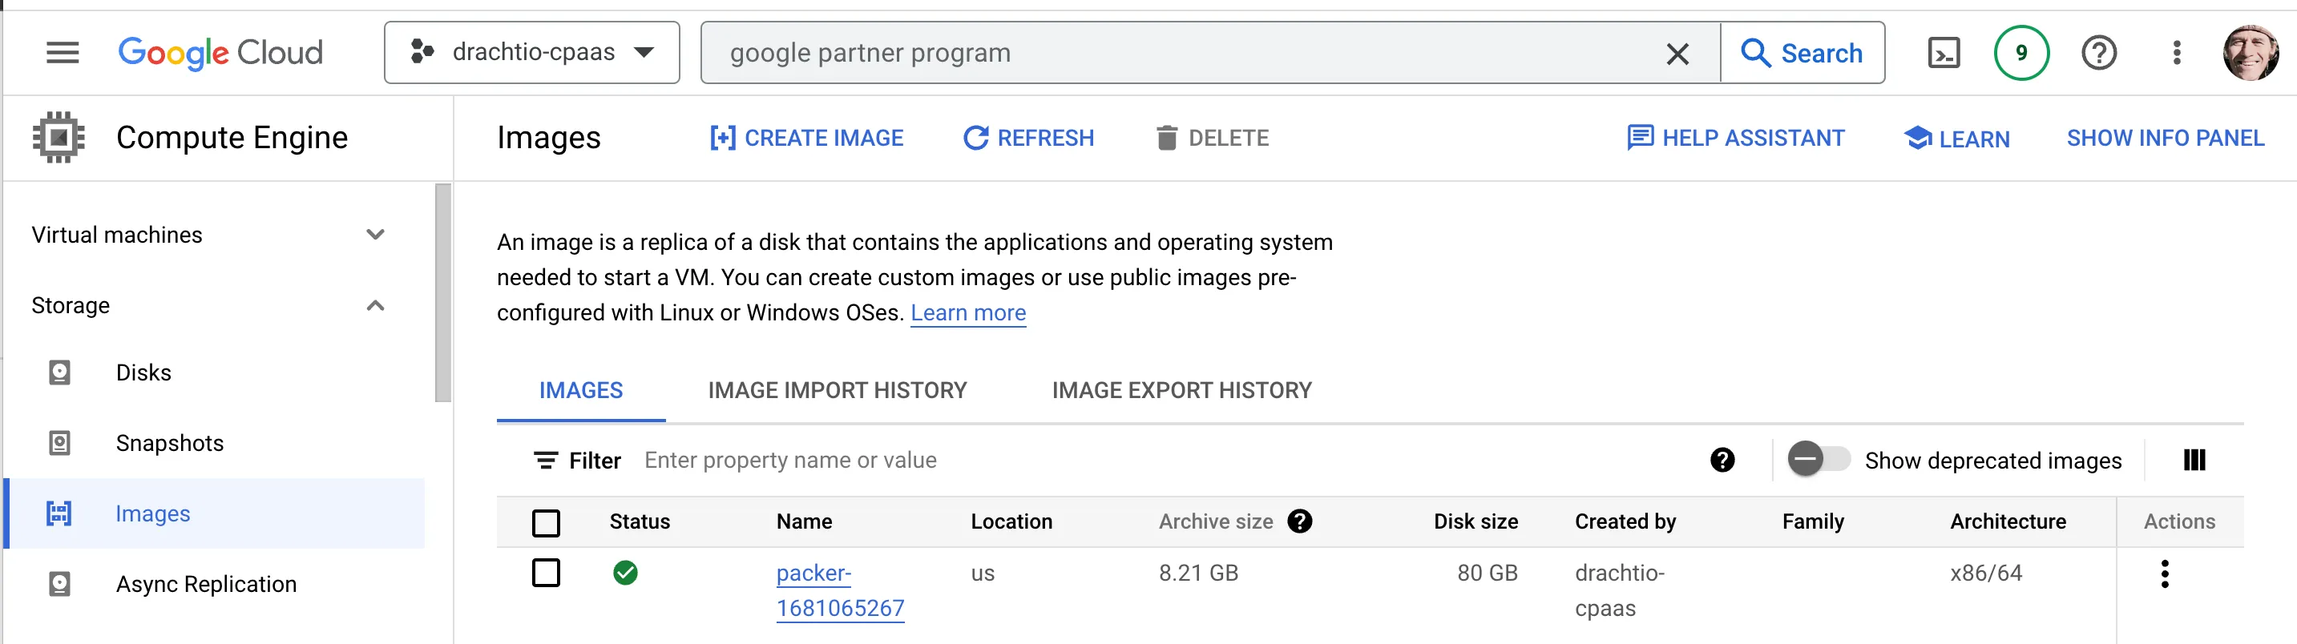This screenshot has height=644, width=2297.
Task: Focus the filter property input field
Action: [x=1159, y=461]
